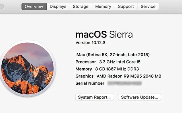
Task: Open the Displays tab
Action: pyautogui.click(x=58, y=6)
